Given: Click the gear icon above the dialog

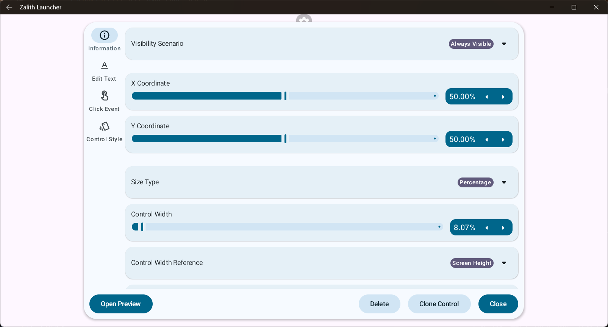Looking at the screenshot, I should [304, 19].
